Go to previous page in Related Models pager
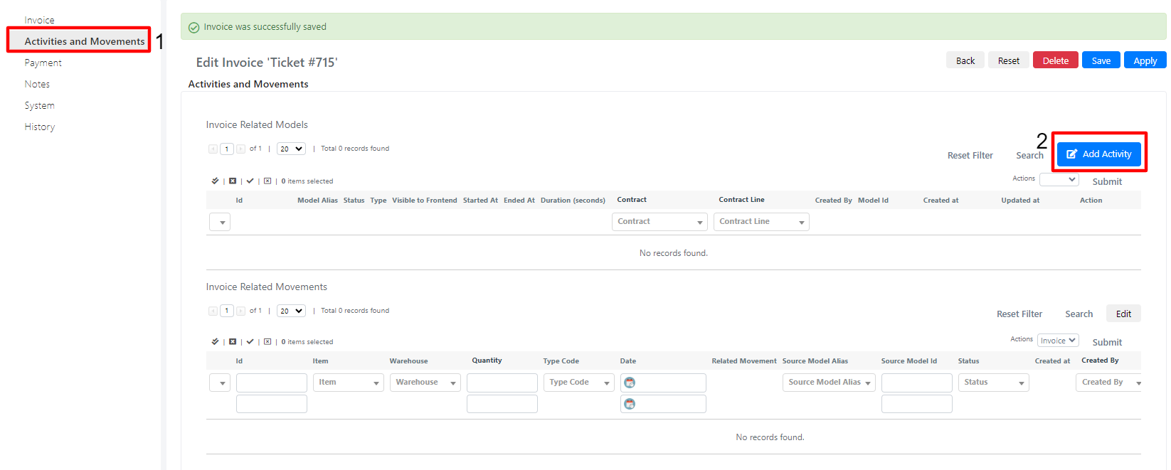The image size is (1171, 470). point(213,149)
